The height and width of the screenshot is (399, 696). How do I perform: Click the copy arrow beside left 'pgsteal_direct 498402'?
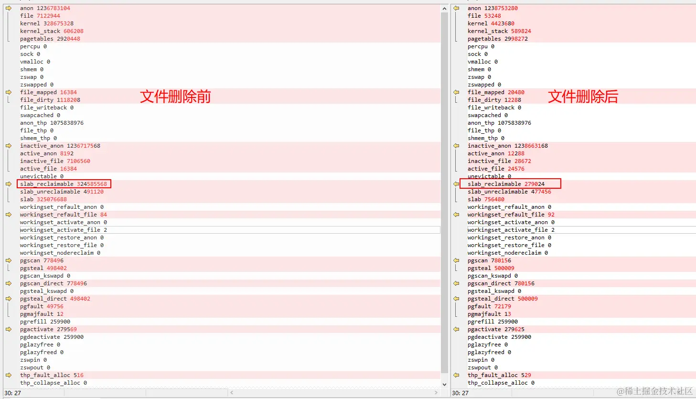pos(9,299)
